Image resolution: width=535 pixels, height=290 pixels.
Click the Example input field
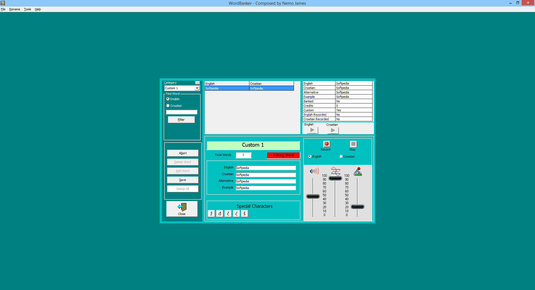(x=266, y=188)
